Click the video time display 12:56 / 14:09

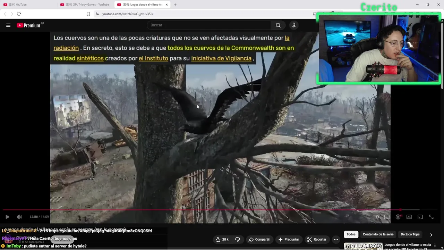point(39,217)
